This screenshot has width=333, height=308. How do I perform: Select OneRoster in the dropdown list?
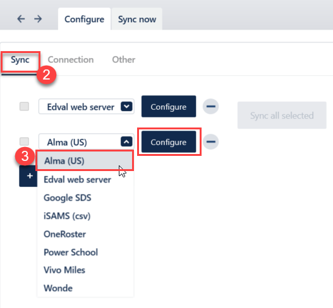[65, 234]
